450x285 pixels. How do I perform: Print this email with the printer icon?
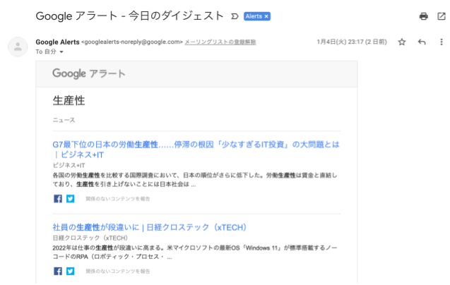[x=423, y=16]
